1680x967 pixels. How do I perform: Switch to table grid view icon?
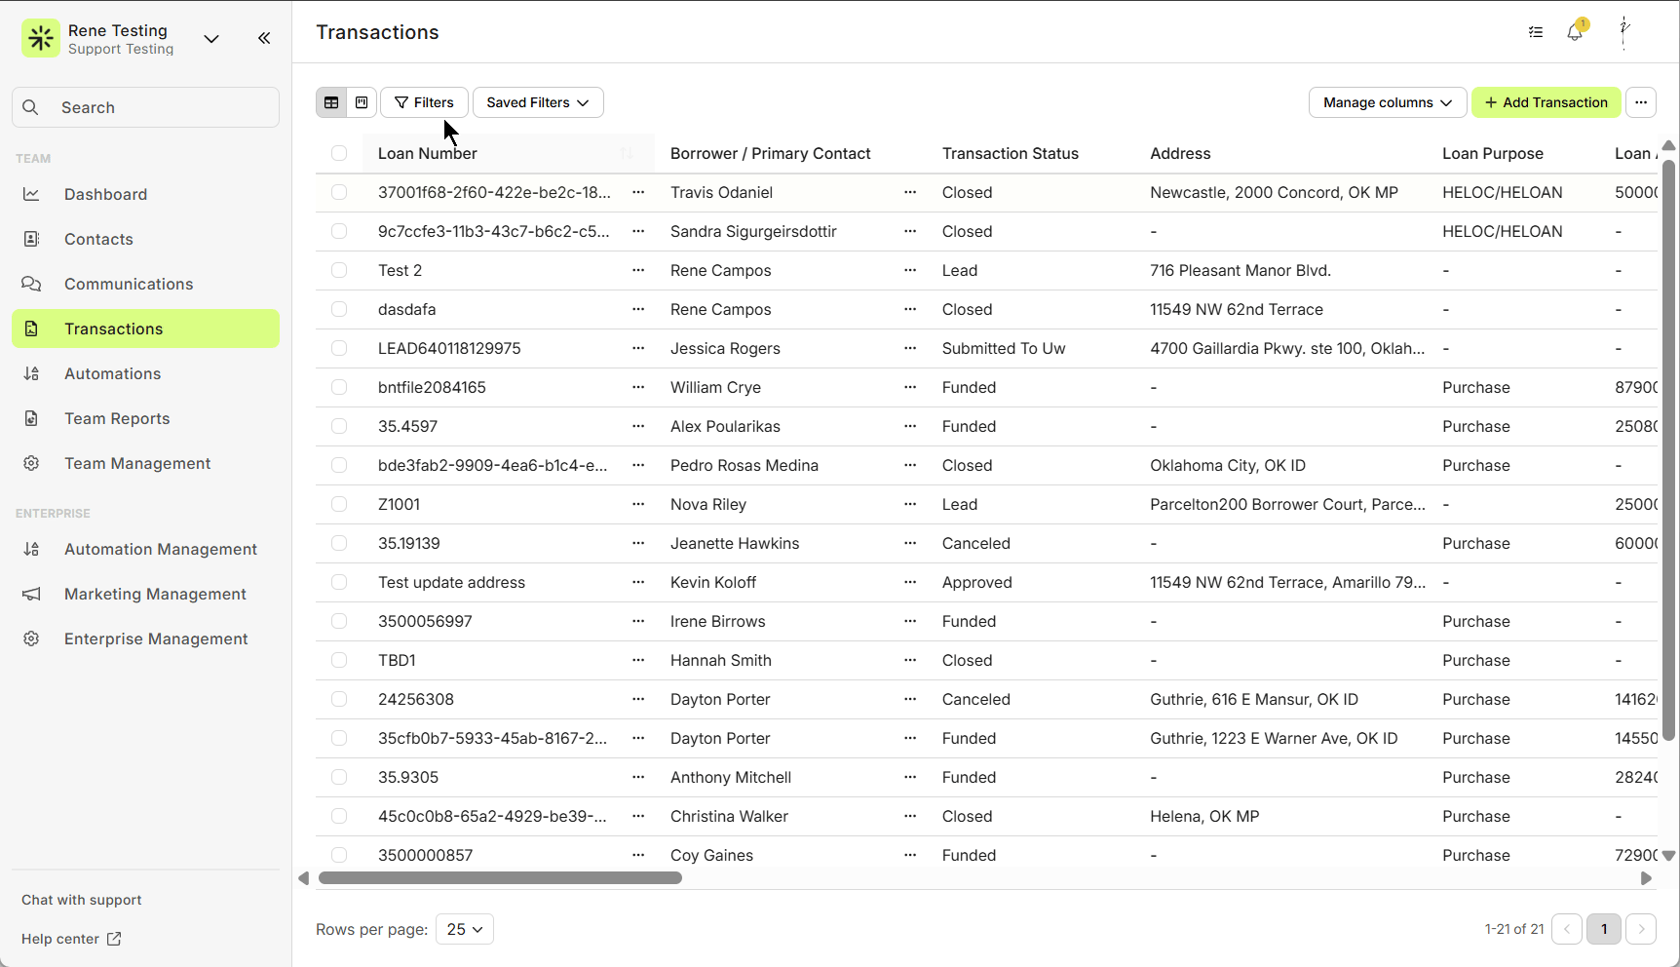(331, 102)
